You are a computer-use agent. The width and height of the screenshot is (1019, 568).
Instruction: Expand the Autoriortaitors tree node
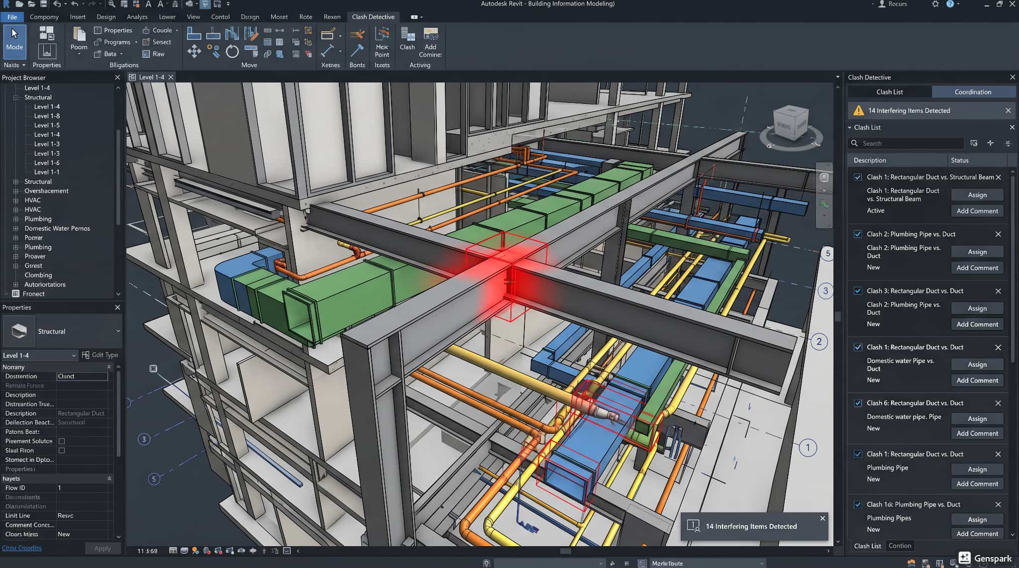coord(15,285)
